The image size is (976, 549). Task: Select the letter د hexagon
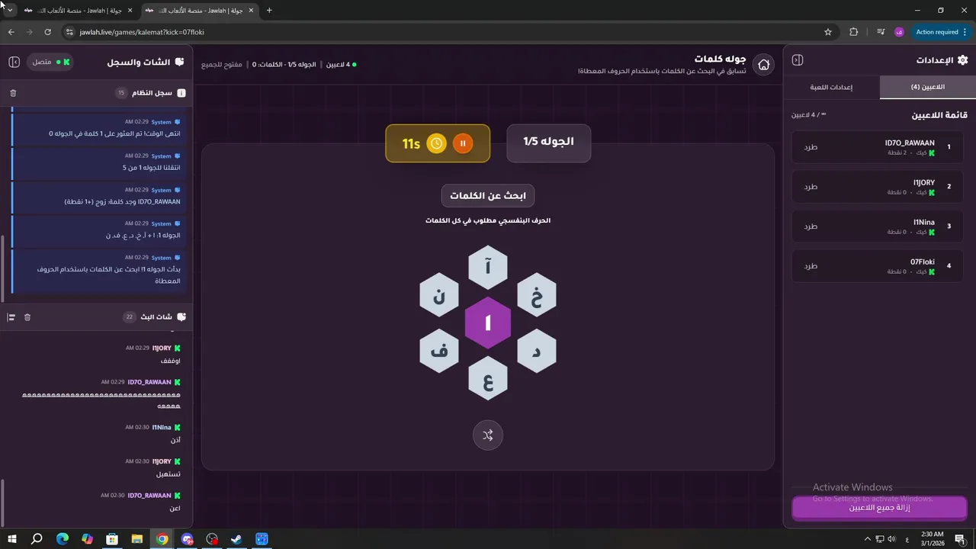pyautogui.click(x=537, y=351)
